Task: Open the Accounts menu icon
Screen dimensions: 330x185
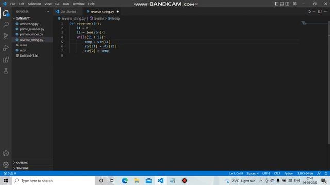Action: 6,153
